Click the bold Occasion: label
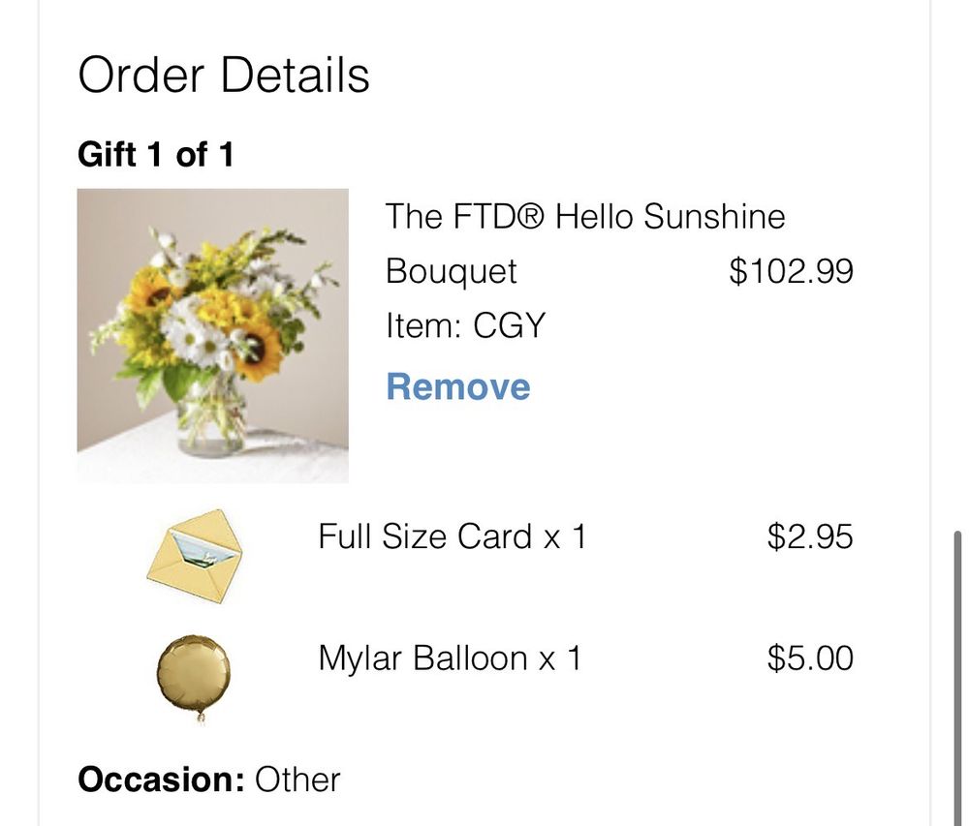The image size is (969, 826). click(x=161, y=780)
